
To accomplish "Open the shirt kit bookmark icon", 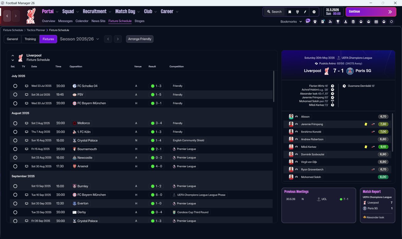I will click(x=315, y=22).
